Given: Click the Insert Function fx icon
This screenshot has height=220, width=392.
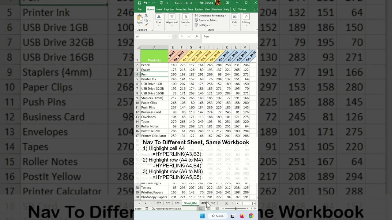Looking at the screenshot, I should pyautogui.click(x=197, y=36).
